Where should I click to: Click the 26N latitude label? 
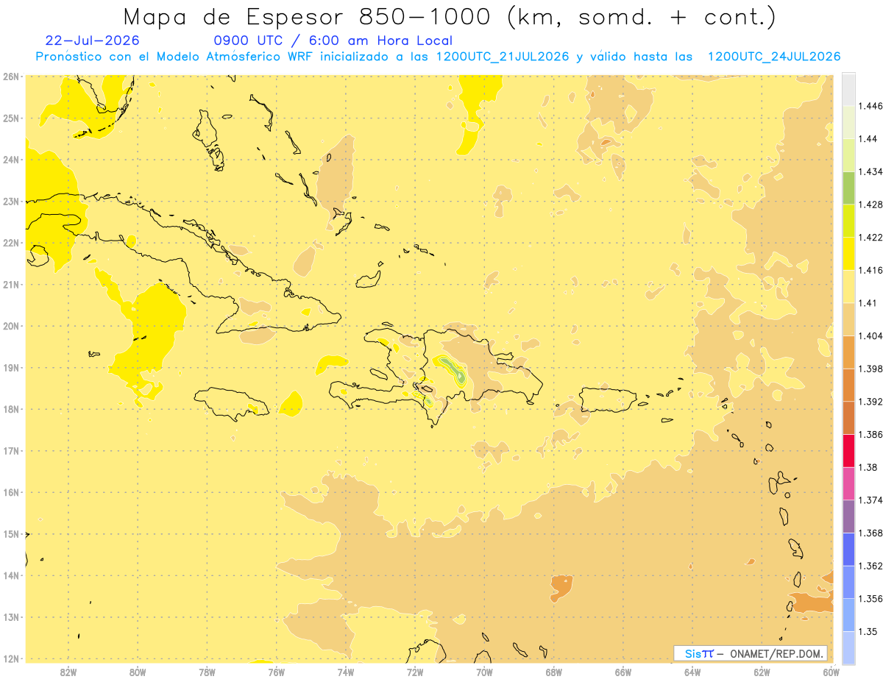(11, 77)
